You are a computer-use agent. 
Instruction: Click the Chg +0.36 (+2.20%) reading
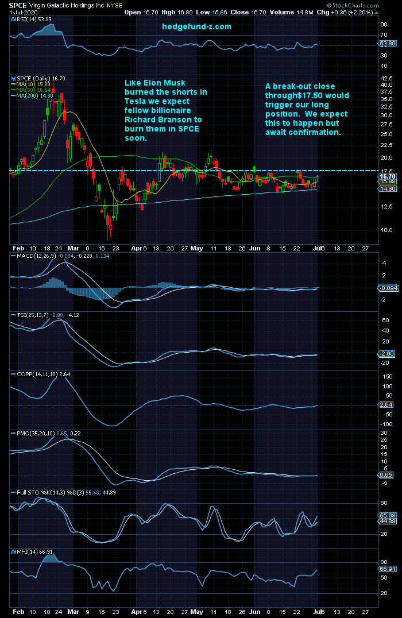[345, 12]
